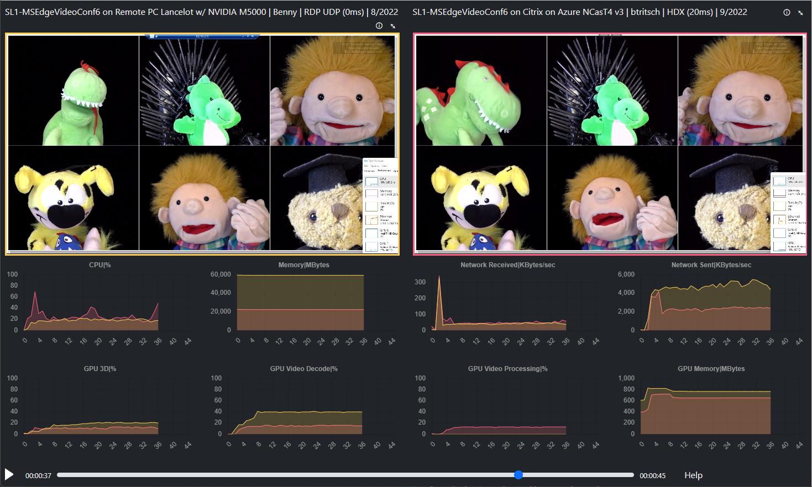Viewport: 812px width, 487px height.
Task: Click the left yellow-bordered video frame
Action: 202,144
